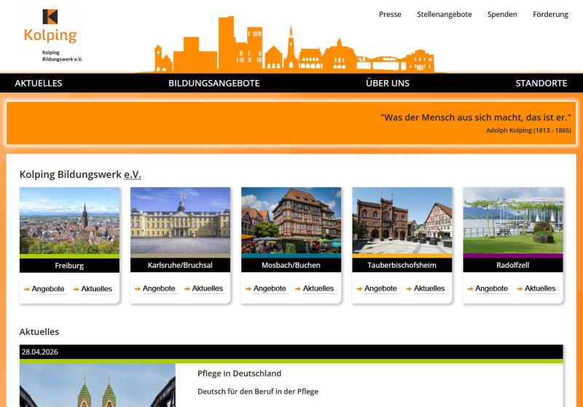
Task: Click the Radolfzell location title bar
Action: [x=513, y=265]
